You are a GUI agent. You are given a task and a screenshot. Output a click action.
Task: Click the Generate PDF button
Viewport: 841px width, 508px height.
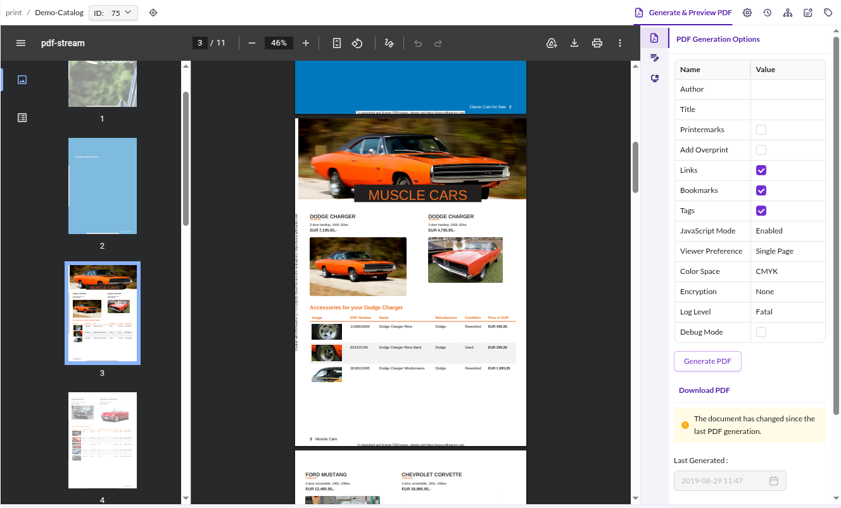coord(707,361)
